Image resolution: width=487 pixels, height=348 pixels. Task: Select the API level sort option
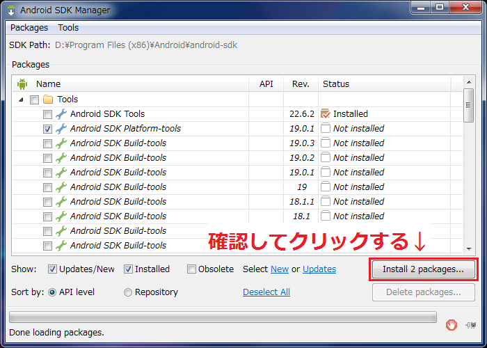(x=52, y=292)
